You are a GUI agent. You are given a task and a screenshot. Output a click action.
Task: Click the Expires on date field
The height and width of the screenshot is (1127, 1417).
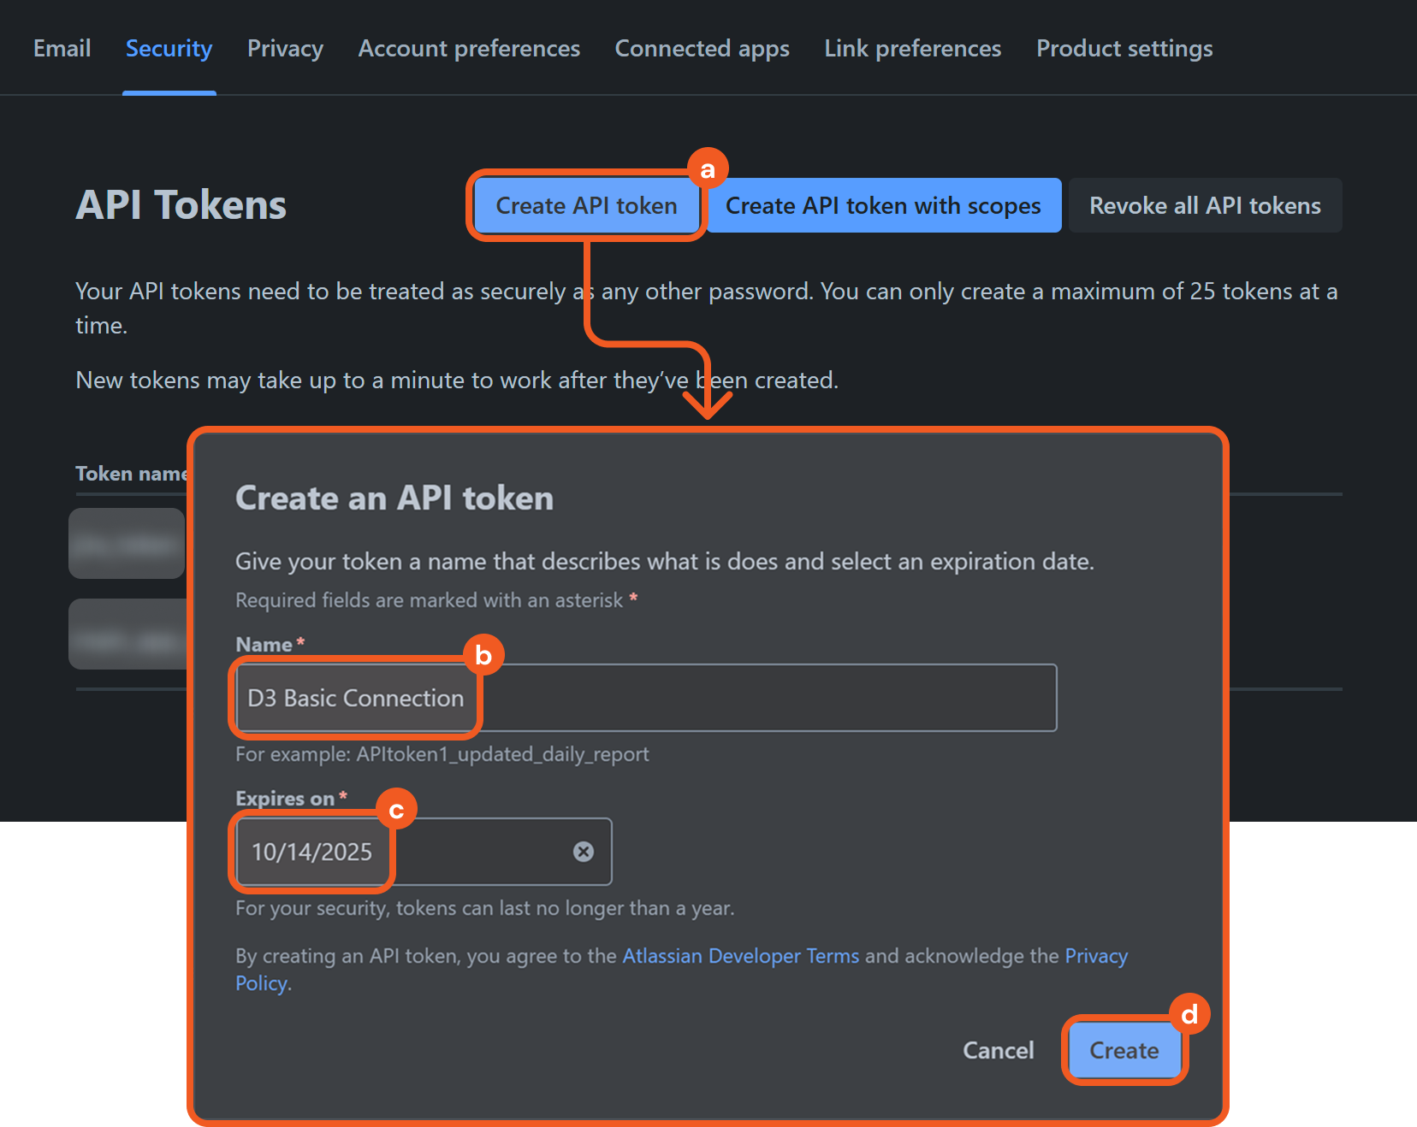(402, 852)
